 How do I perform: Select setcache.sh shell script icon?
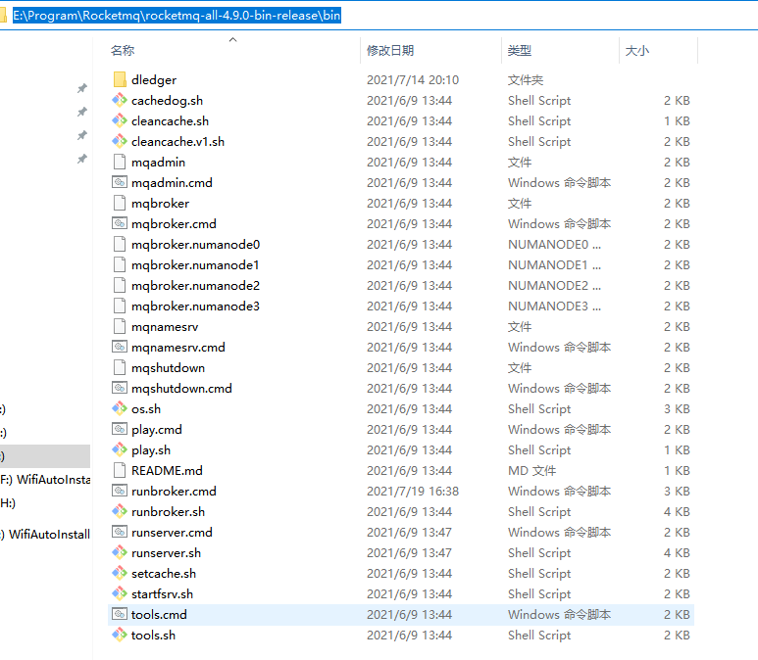coord(120,573)
